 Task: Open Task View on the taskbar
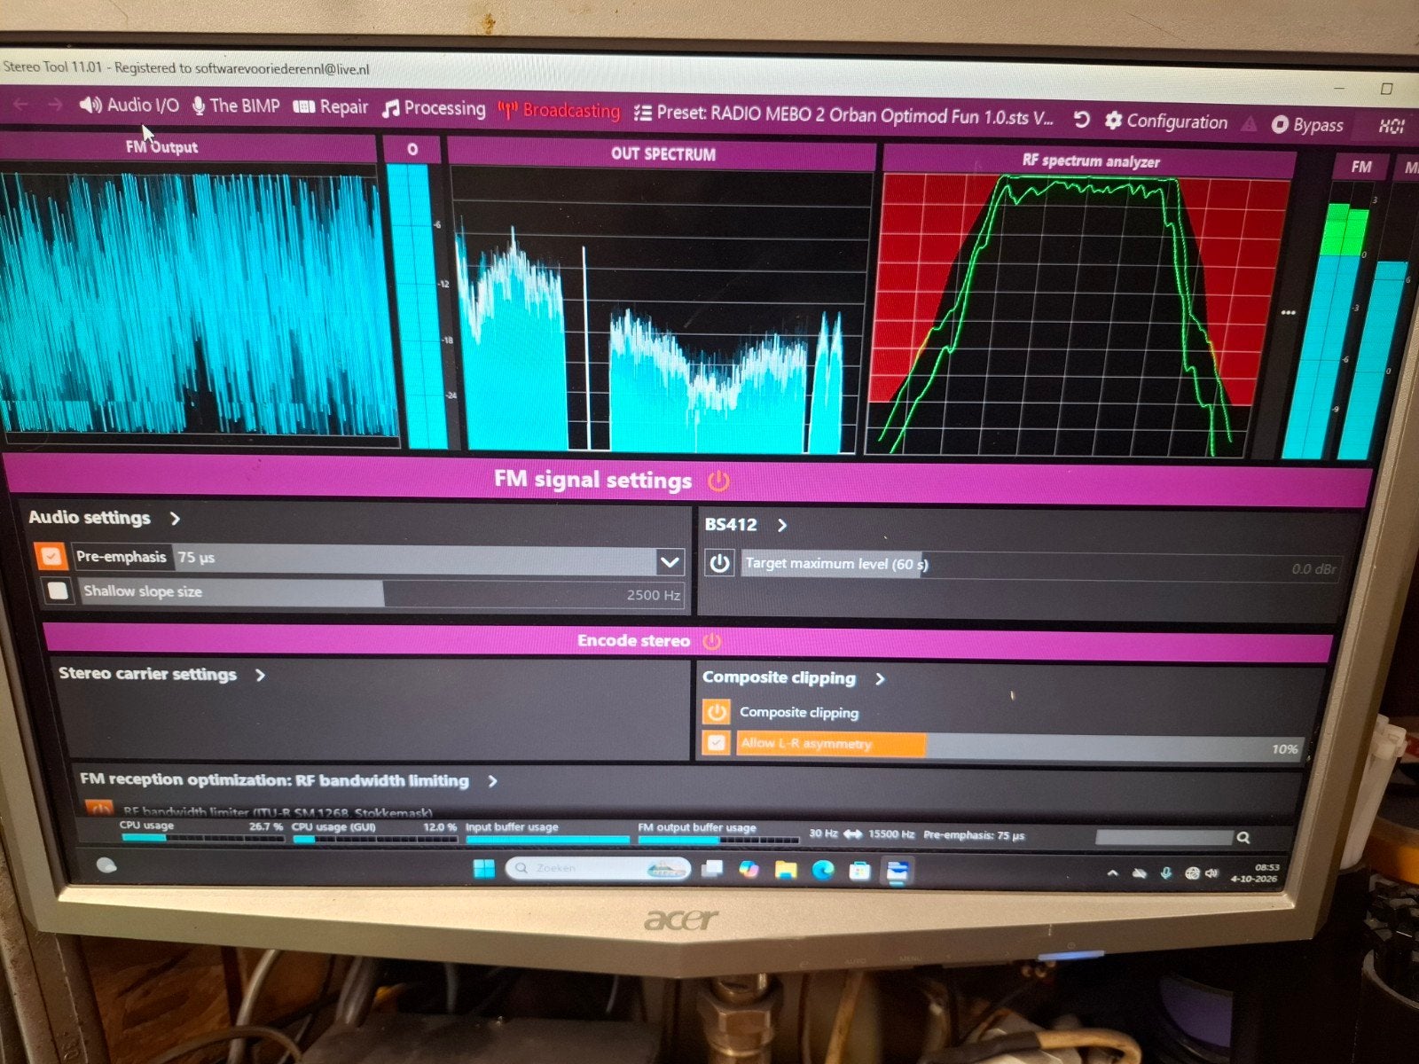coord(712,869)
